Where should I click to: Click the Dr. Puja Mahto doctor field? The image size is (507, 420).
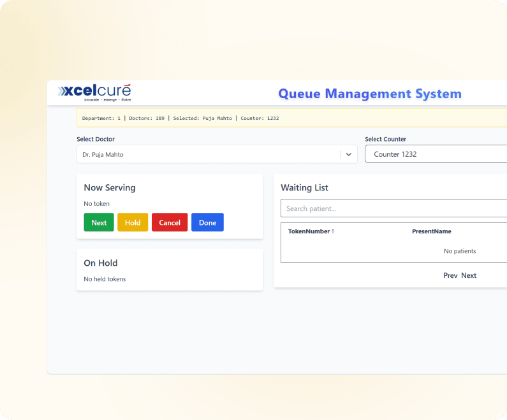217,154
